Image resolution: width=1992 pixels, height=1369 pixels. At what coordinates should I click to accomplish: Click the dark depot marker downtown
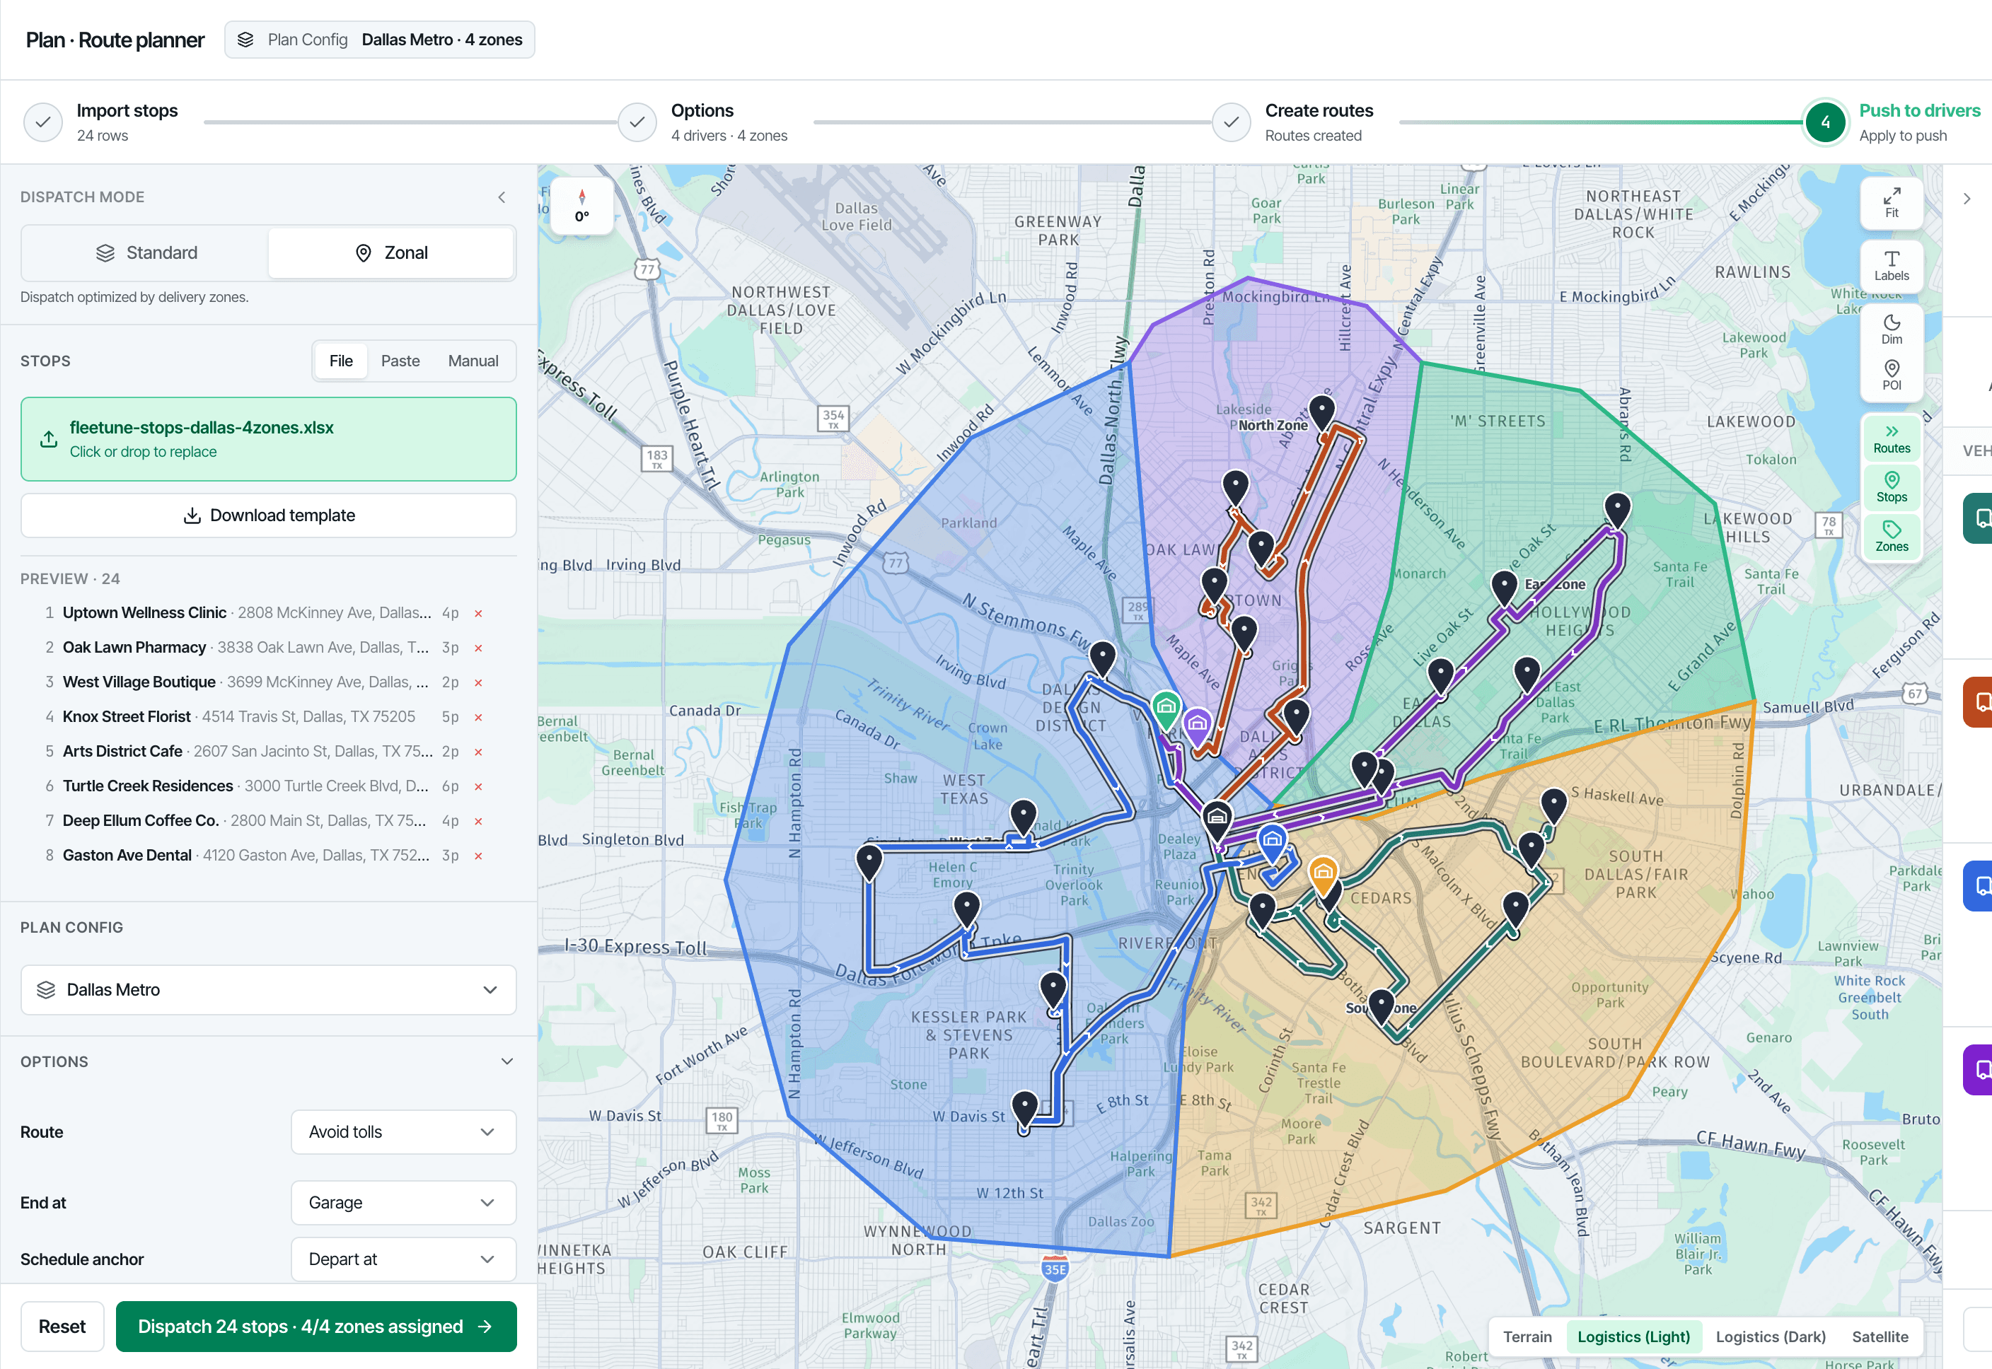pos(1217,821)
